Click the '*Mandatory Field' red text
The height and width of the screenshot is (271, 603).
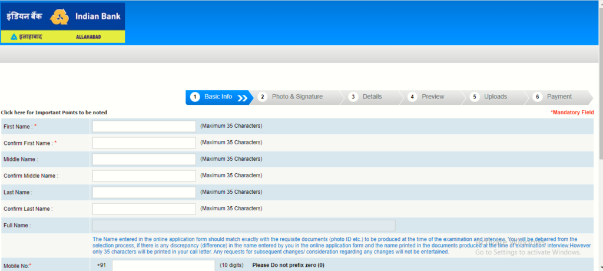[x=572, y=113]
